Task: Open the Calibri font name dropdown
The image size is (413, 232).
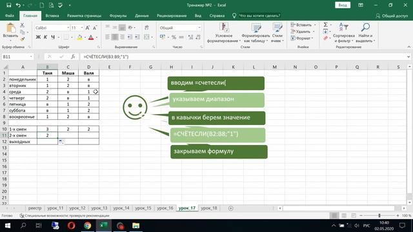Action: [68, 28]
